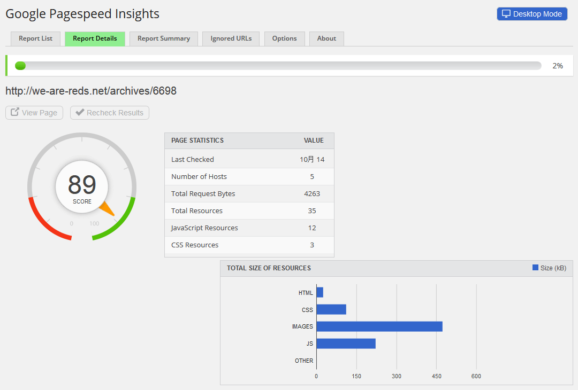The height and width of the screenshot is (390, 578).
Task: Click the 2% progress label
Action: point(558,66)
